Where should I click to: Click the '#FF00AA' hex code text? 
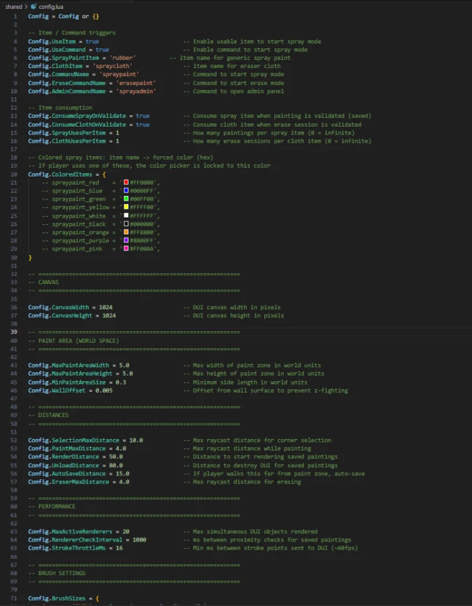pyautogui.click(x=143, y=249)
